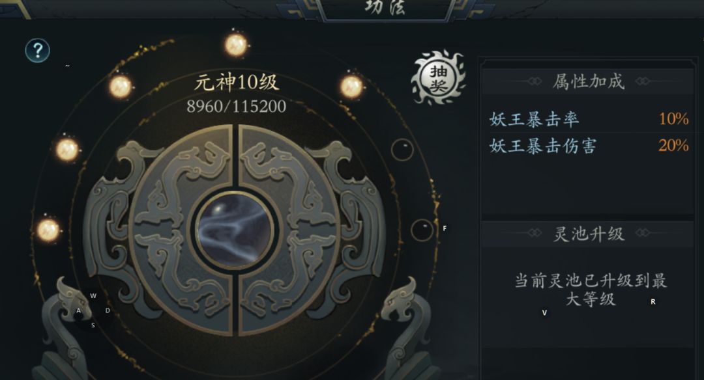Click the 灵池升级 section header
The image size is (704, 380).
[588, 234]
